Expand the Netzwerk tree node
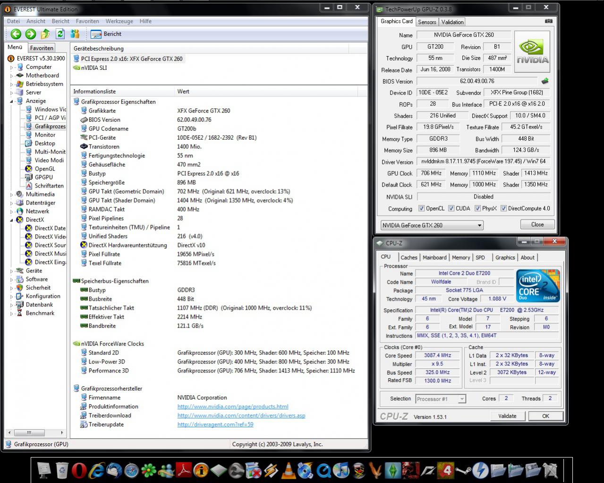This screenshot has height=483, width=604. (12, 212)
